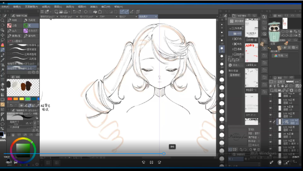
Task: Click the open file folder icon in the top toolbar
Action: [61, 12]
